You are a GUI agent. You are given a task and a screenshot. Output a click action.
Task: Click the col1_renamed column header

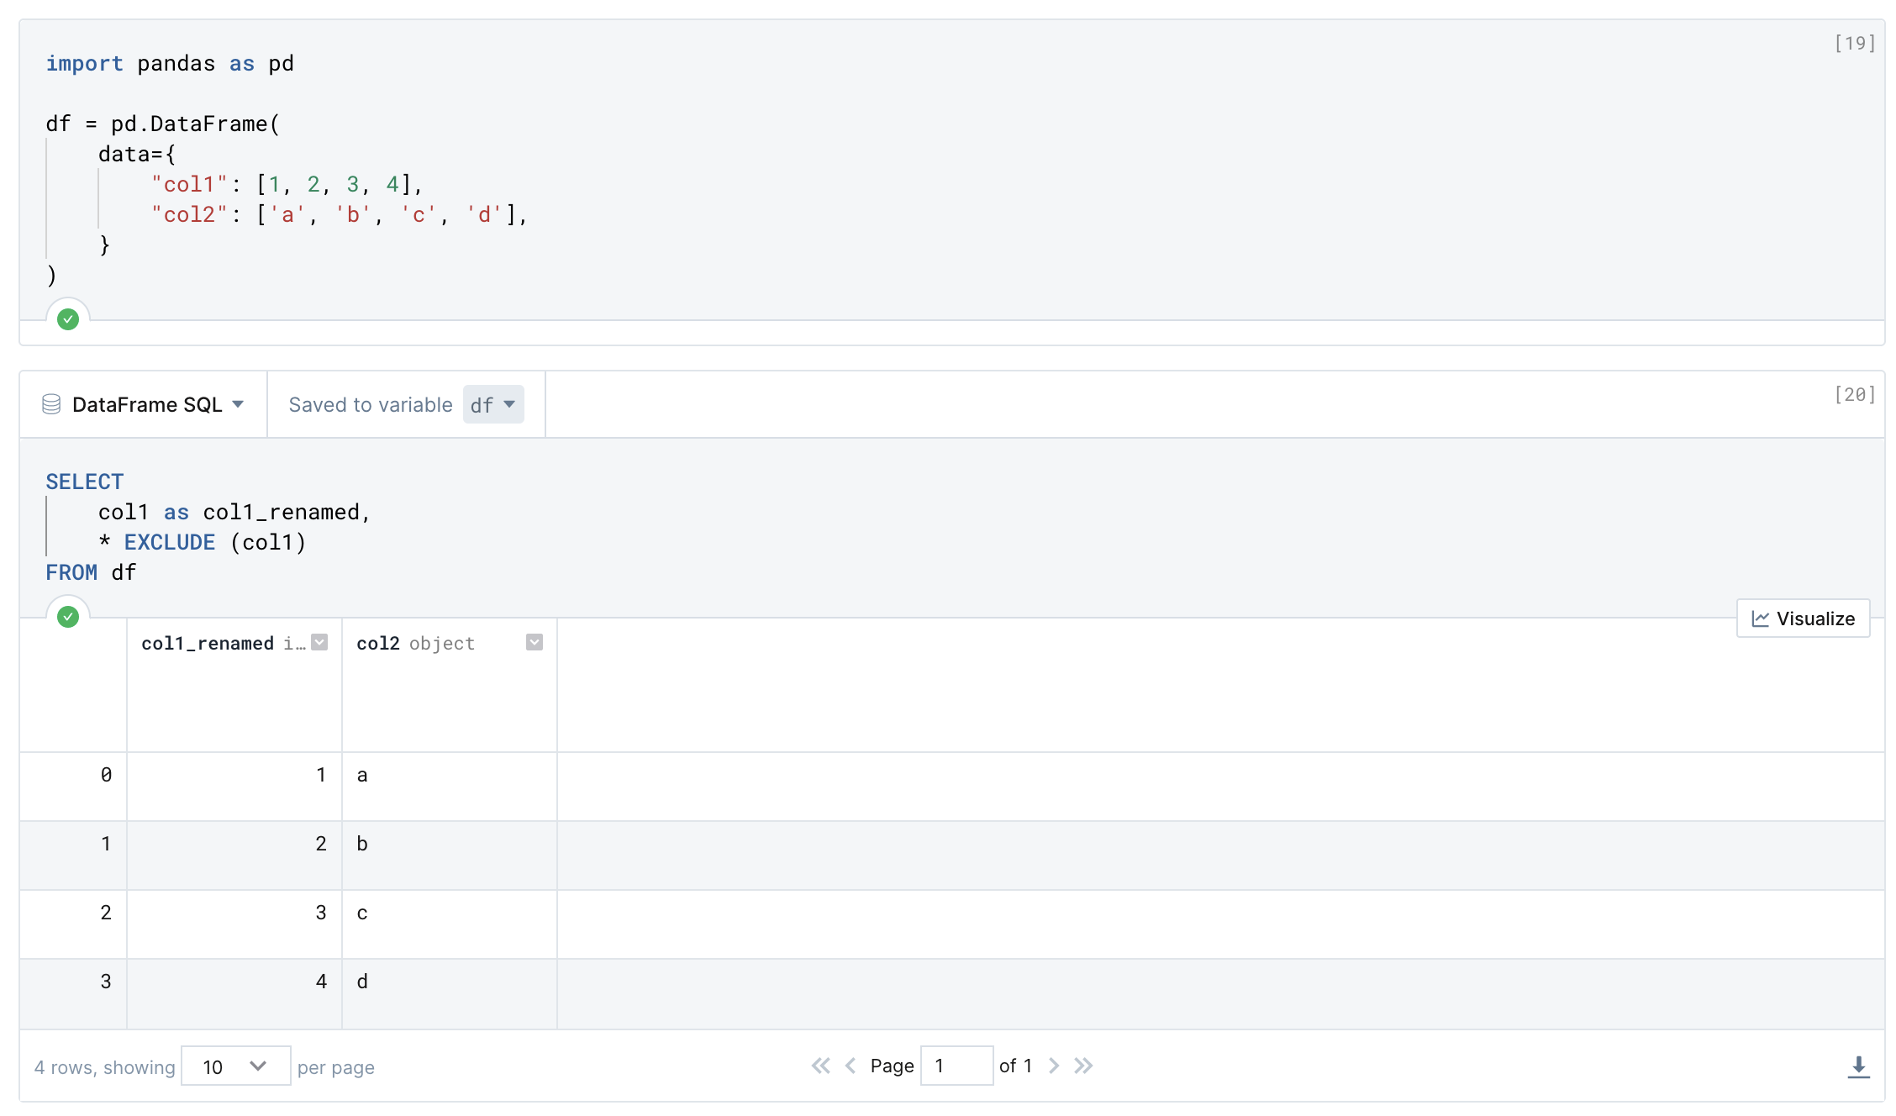tap(208, 643)
